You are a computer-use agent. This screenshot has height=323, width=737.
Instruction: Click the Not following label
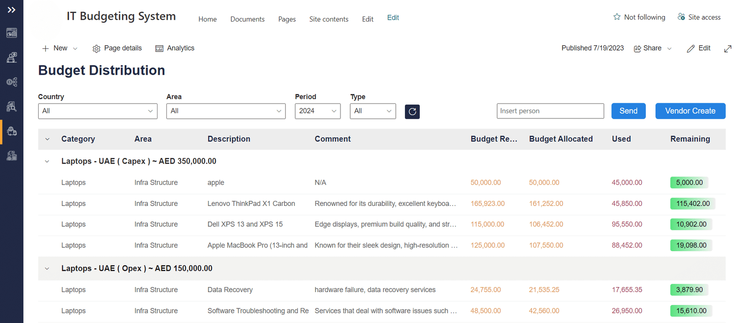pos(644,17)
